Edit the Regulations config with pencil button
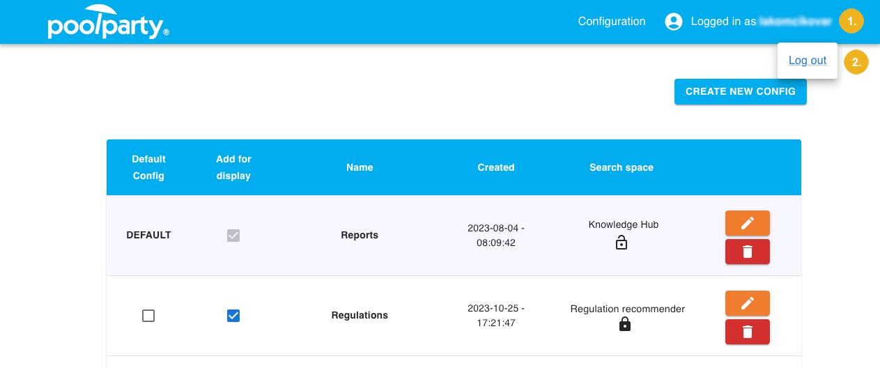880x368 pixels. coord(748,303)
